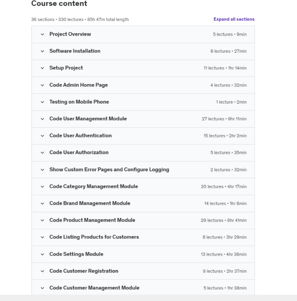This screenshot has width=297, height=301.
Task: Click the Code Customer Registration section title
Action: pos(84,271)
